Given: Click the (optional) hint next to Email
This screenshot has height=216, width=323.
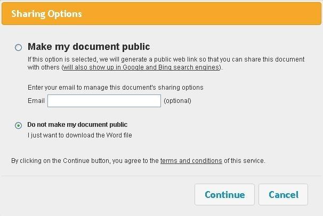Looking at the screenshot, I should [177, 101].
